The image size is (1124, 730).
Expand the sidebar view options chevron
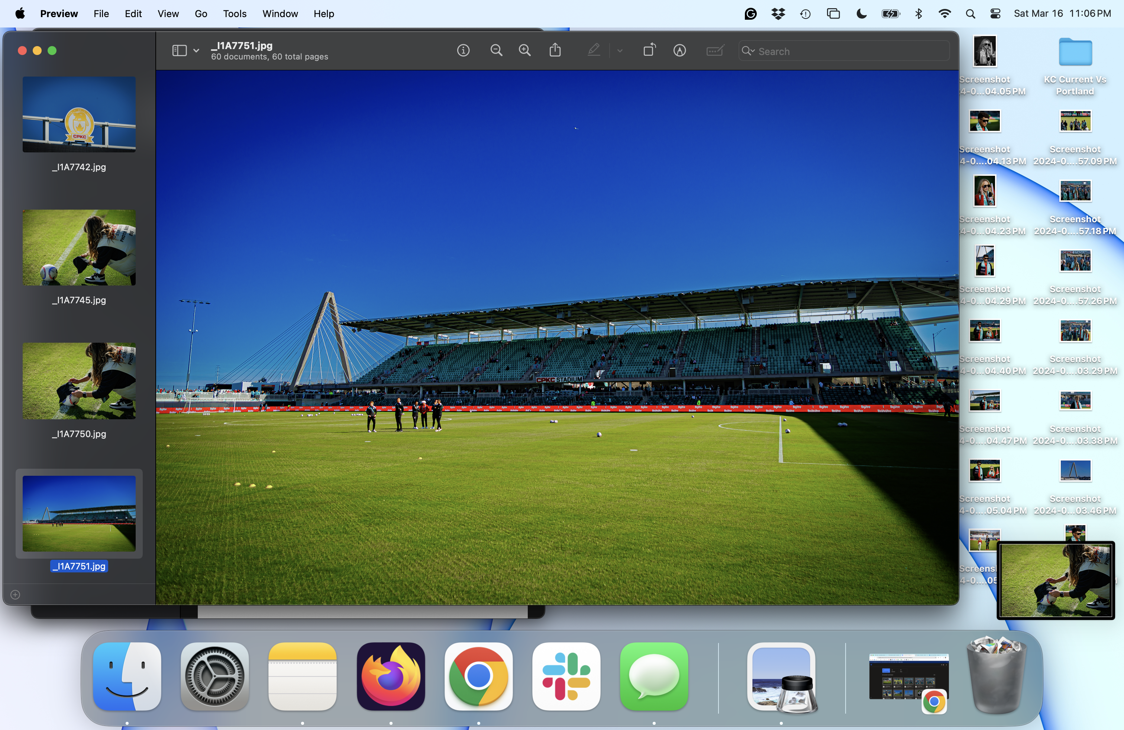pos(196,51)
